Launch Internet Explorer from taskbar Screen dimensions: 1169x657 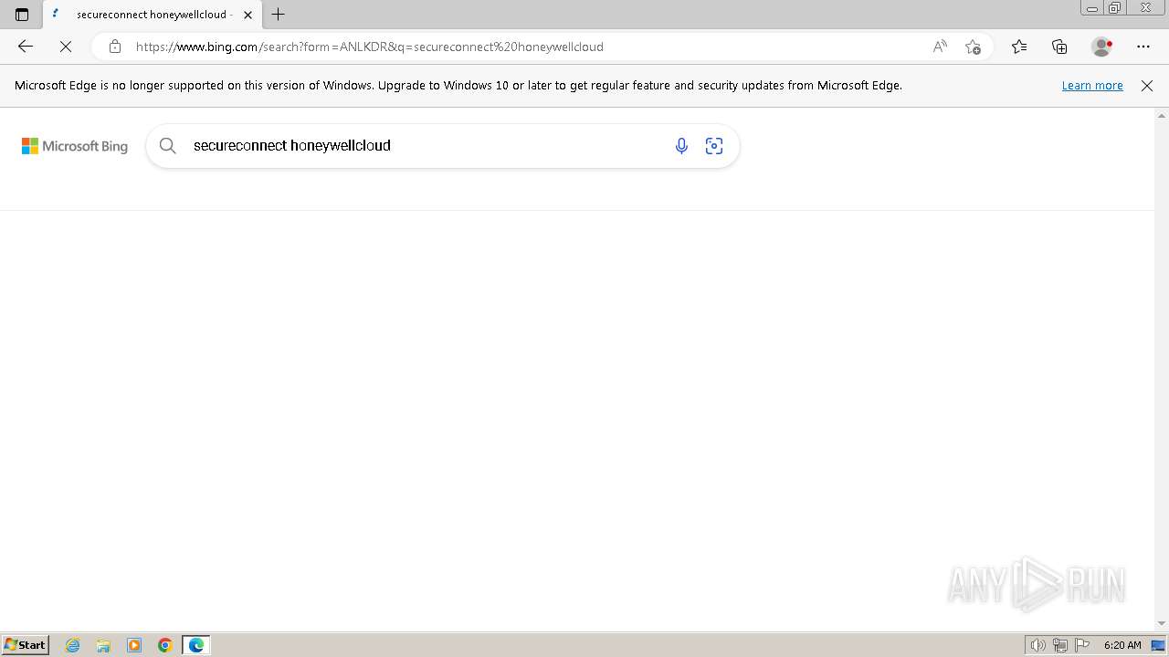point(73,645)
